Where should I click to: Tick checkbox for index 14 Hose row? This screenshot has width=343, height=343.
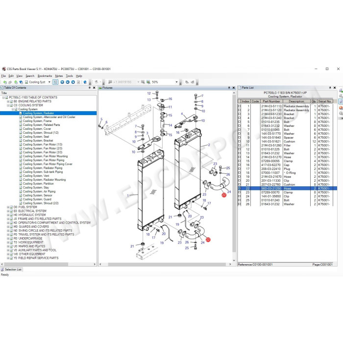coord(239,157)
